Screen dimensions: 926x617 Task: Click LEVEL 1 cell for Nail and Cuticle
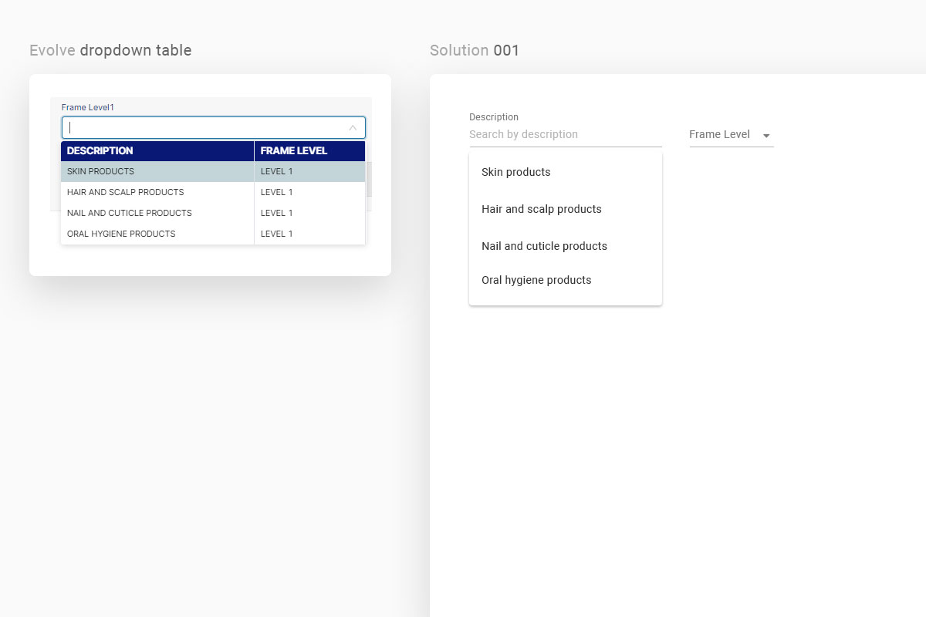(309, 213)
